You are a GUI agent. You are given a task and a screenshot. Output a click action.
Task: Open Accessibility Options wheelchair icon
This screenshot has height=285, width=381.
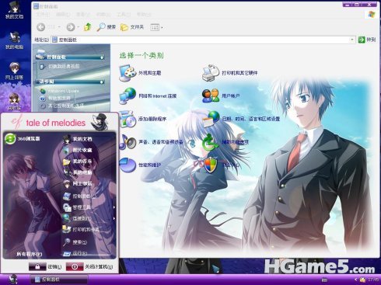(x=211, y=142)
